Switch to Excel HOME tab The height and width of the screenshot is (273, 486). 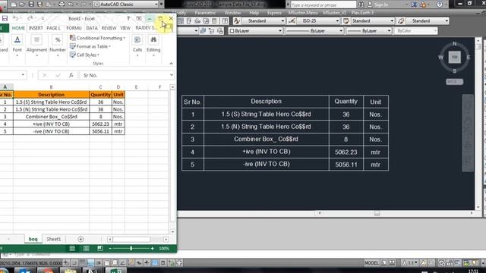point(18,28)
